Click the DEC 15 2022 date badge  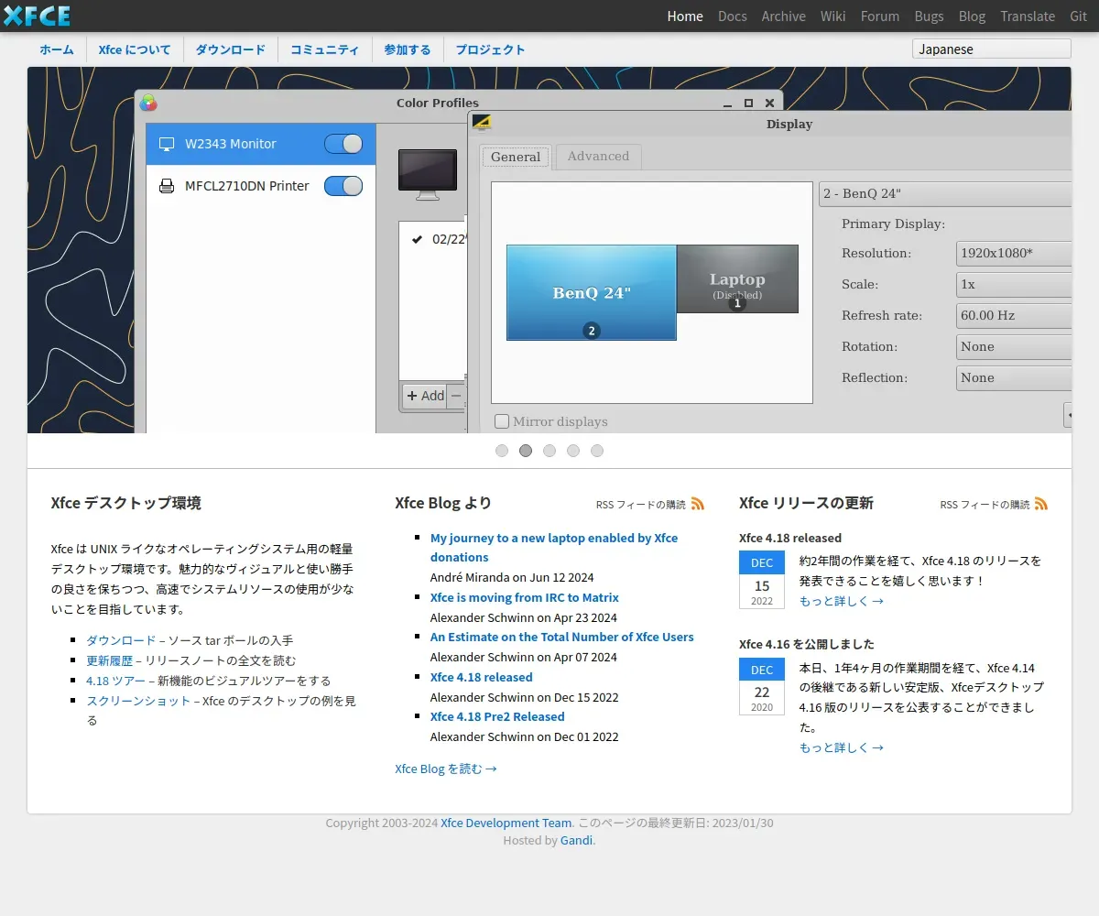[762, 580]
